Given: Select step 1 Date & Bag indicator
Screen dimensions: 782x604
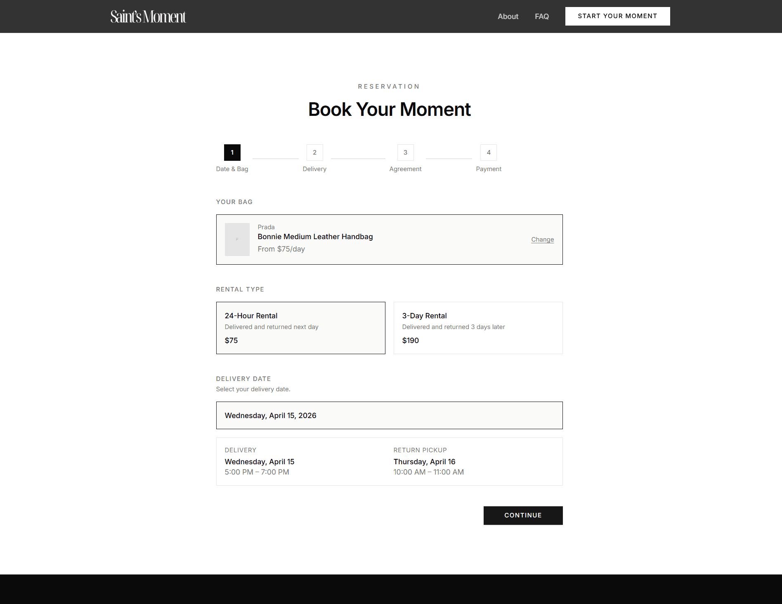Looking at the screenshot, I should 232,152.
